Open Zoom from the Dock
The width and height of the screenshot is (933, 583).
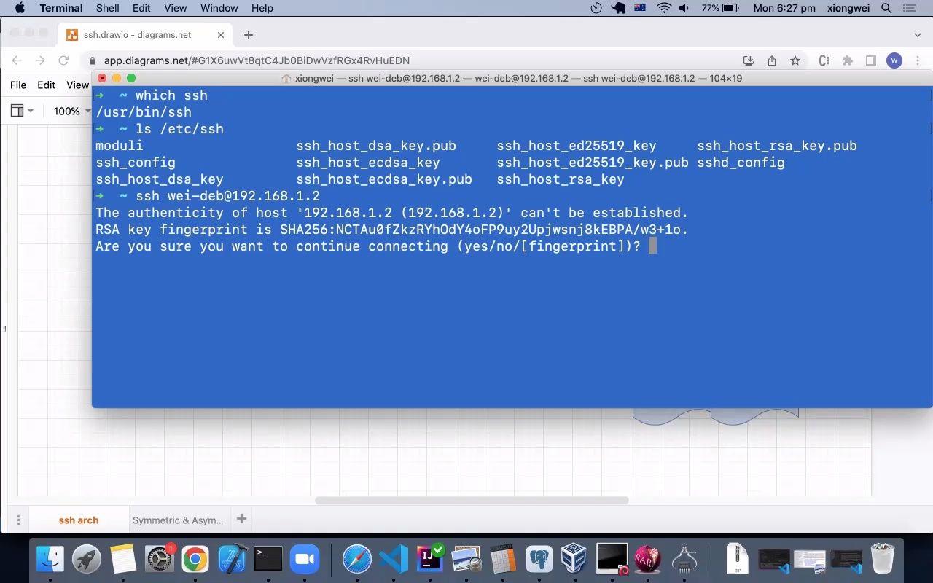pos(305,559)
